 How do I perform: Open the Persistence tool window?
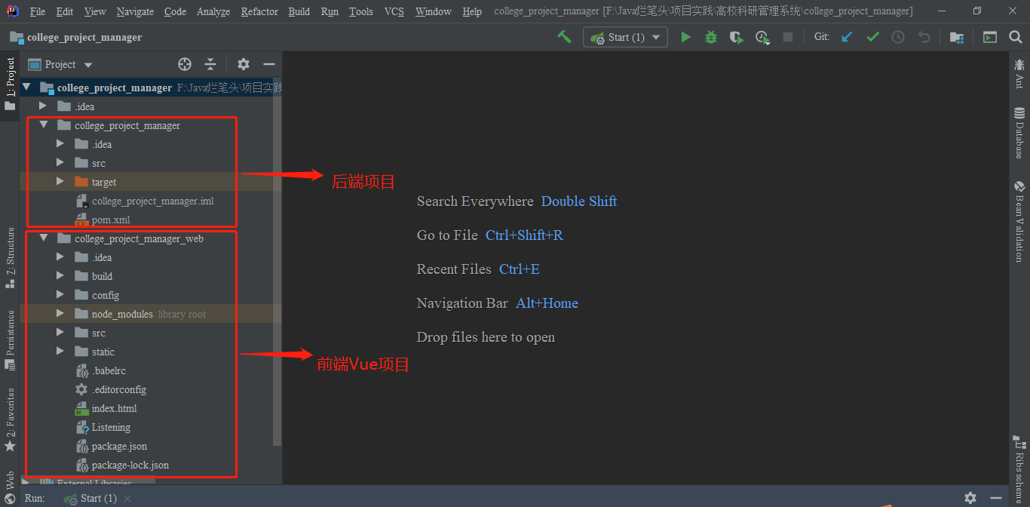(x=10, y=340)
